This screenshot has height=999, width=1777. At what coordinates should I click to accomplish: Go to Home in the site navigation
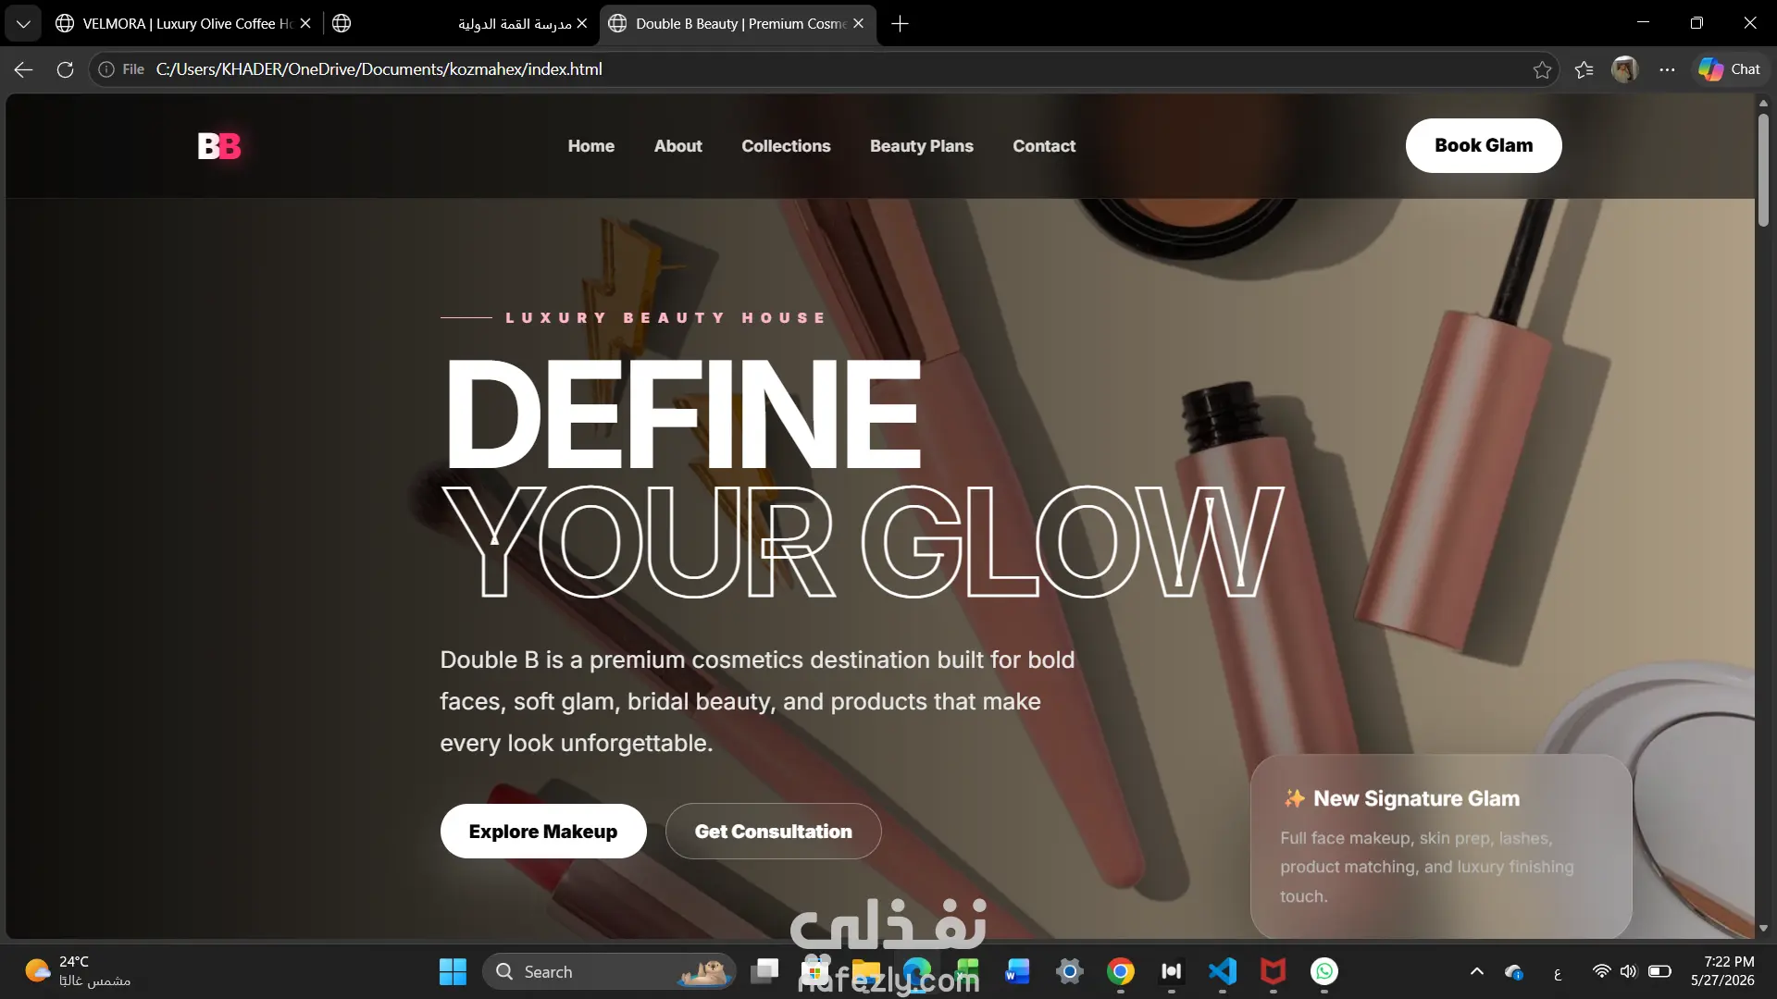click(x=591, y=146)
